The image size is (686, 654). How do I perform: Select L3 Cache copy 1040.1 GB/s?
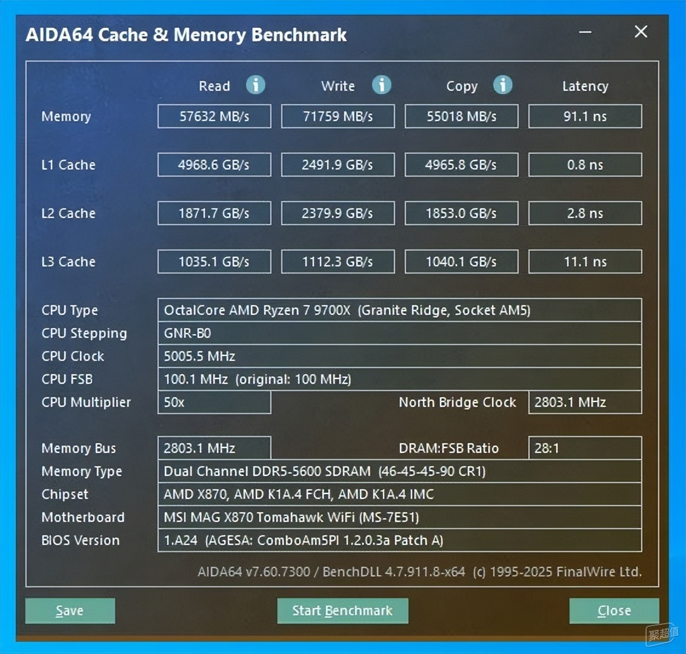(x=462, y=262)
